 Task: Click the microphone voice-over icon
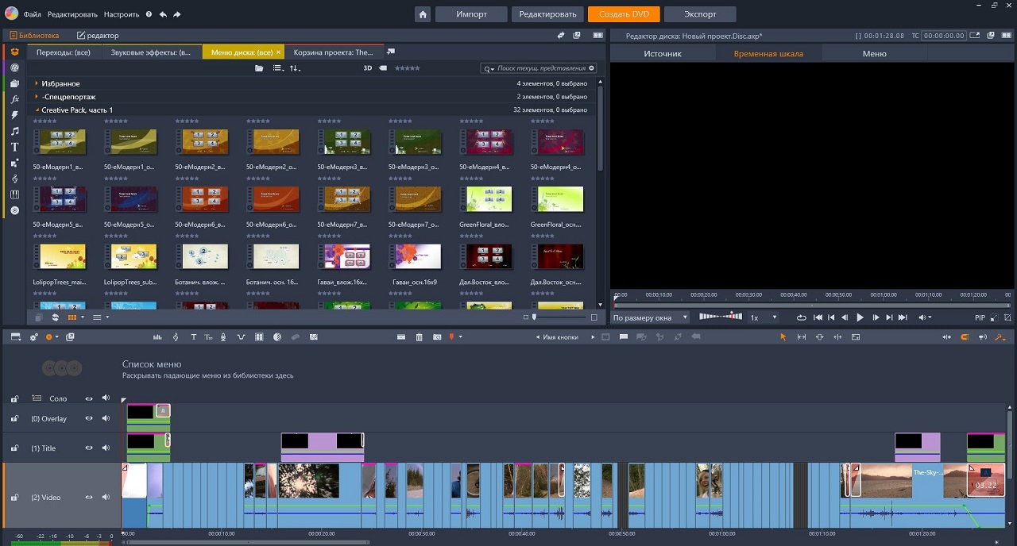click(223, 337)
